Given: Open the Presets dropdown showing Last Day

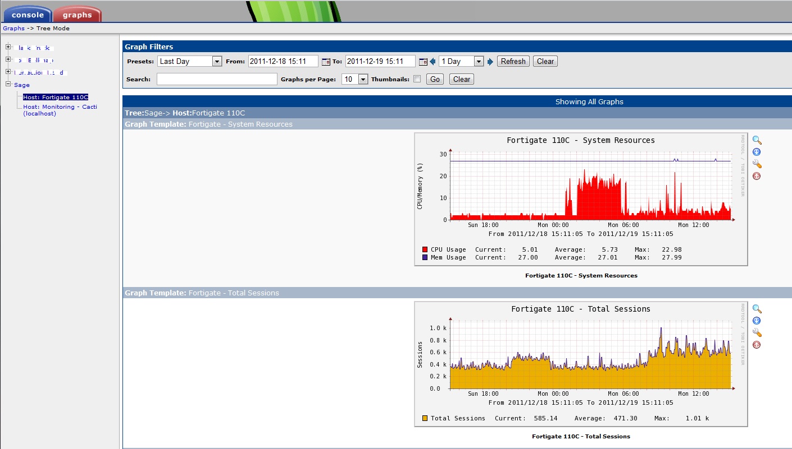Looking at the screenshot, I should 190,61.
